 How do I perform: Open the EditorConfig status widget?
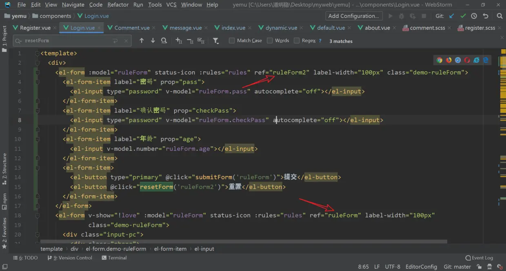coord(421,267)
